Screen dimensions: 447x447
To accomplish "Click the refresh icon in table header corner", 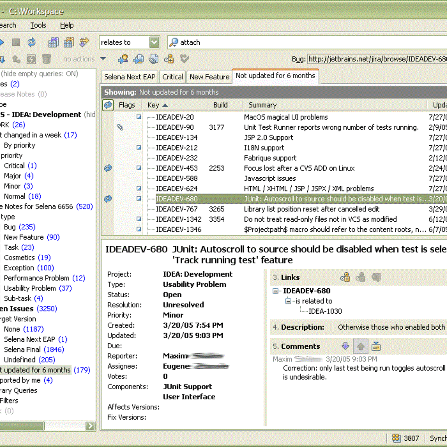I will click(108, 105).
